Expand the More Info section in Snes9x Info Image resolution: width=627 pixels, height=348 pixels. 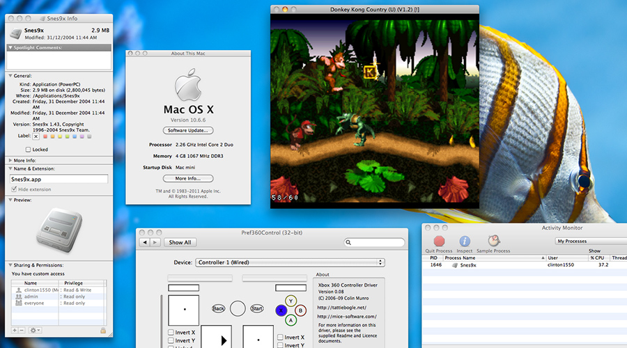pyautogui.click(x=10, y=160)
